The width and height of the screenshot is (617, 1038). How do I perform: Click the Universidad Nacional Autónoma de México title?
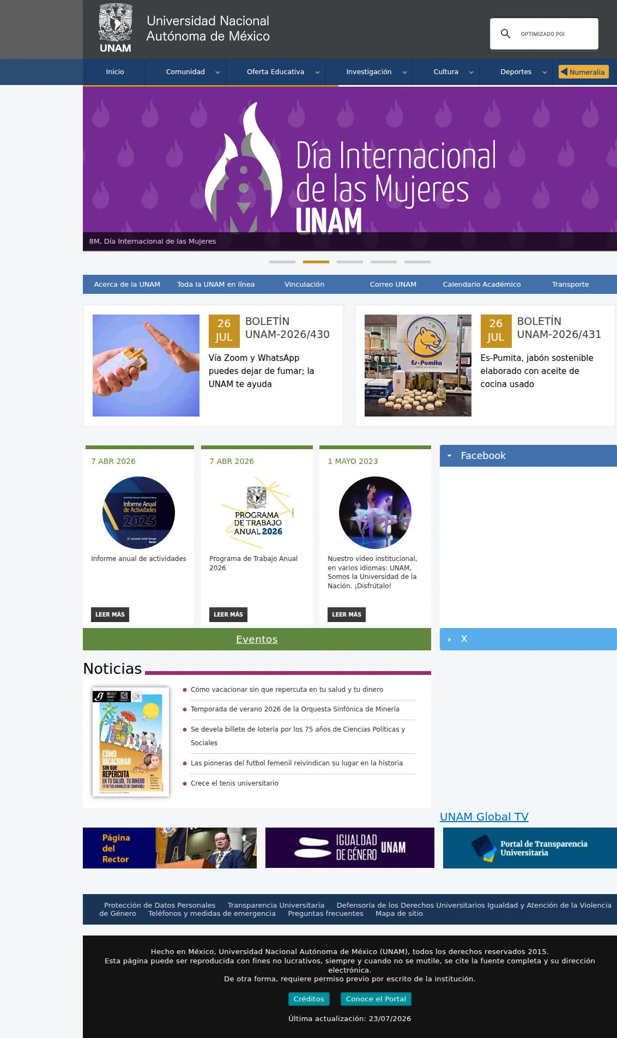point(208,28)
